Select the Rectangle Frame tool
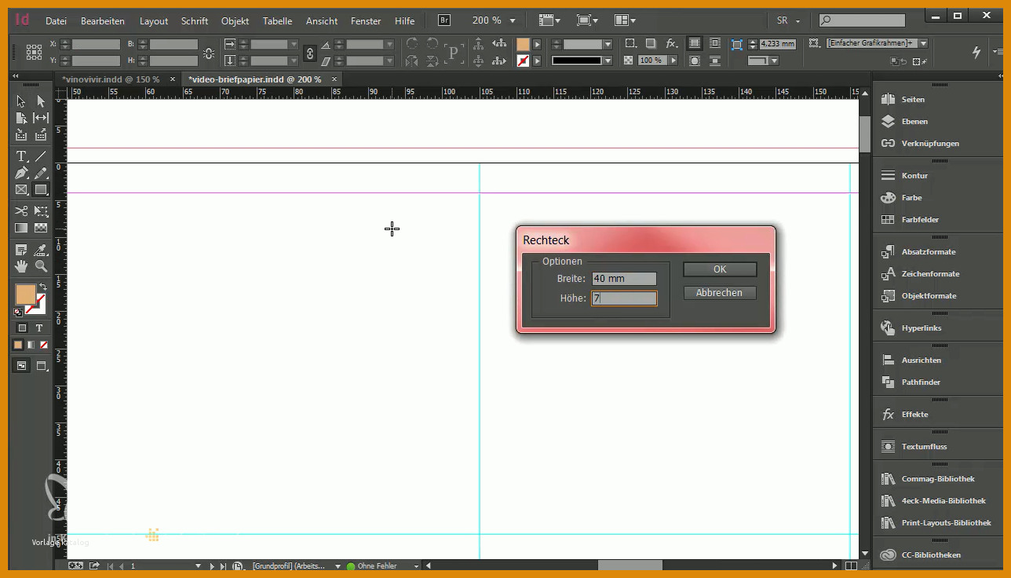The width and height of the screenshot is (1011, 578). pos(21,189)
